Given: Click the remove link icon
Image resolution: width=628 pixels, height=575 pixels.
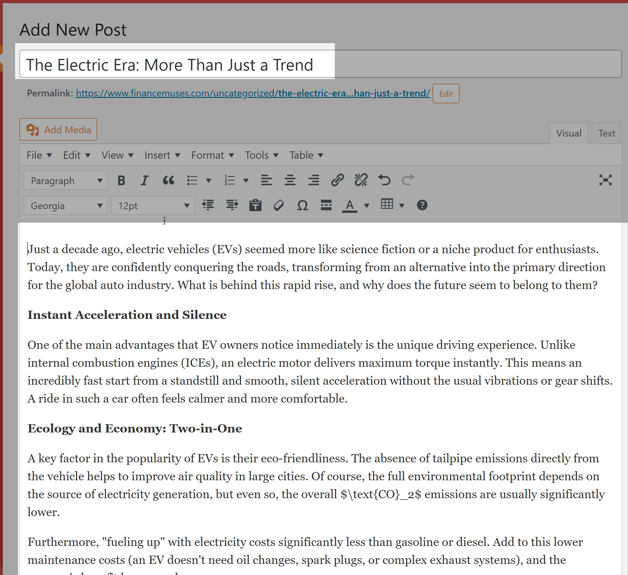Looking at the screenshot, I should click(x=361, y=180).
